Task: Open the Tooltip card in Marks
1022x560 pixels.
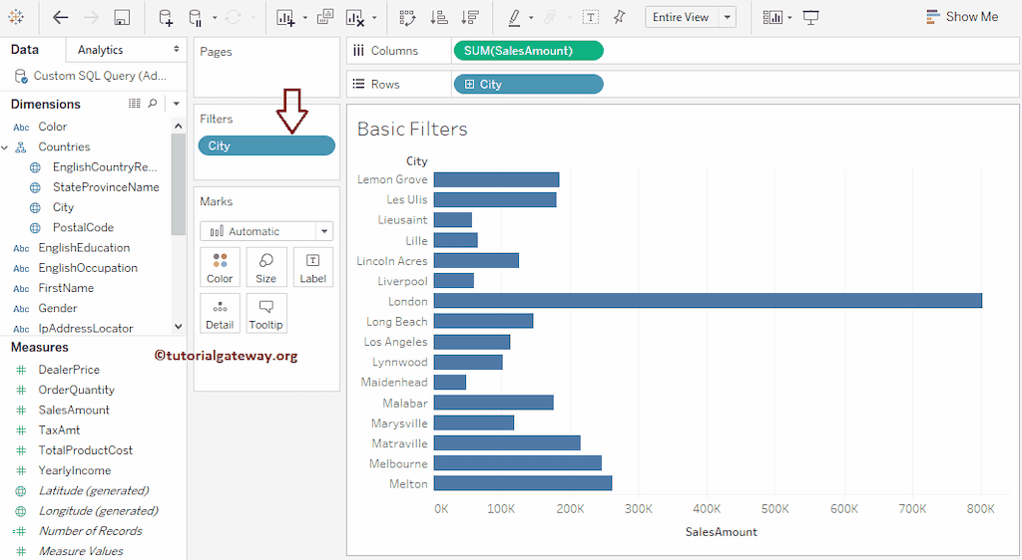Action: (266, 313)
